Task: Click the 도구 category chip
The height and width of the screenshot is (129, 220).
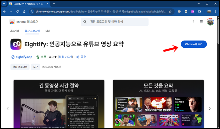Action: [36, 67]
